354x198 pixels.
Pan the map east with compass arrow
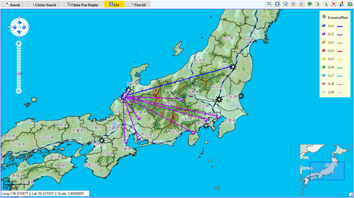pyautogui.click(x=24, y=27)
